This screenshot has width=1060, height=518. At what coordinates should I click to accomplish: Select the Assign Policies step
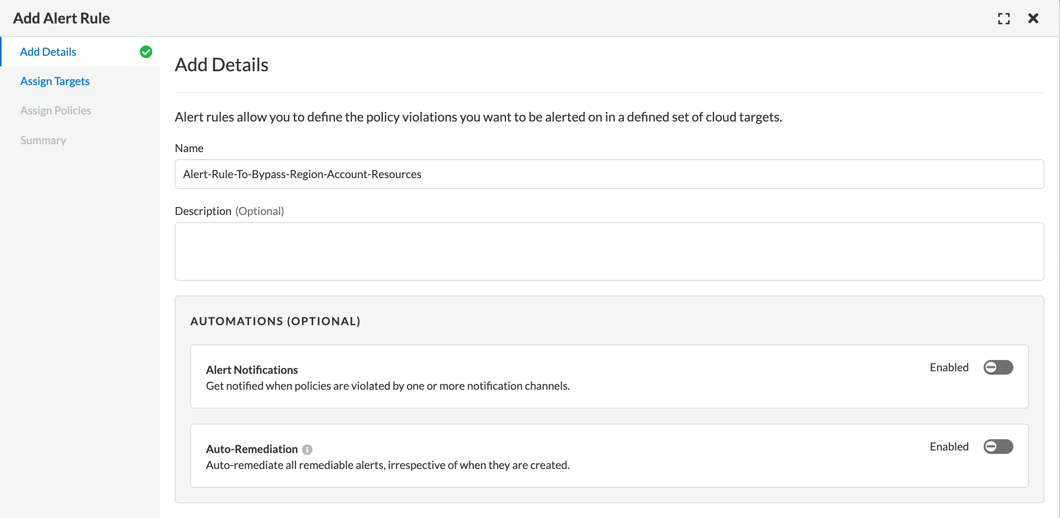point(56,111)
